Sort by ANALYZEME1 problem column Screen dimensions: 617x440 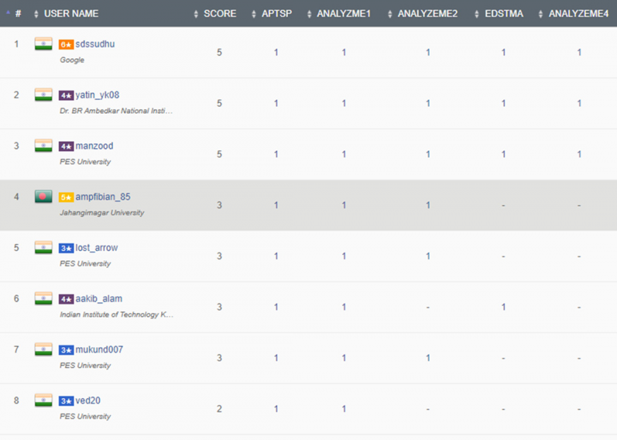click(343, 14)
